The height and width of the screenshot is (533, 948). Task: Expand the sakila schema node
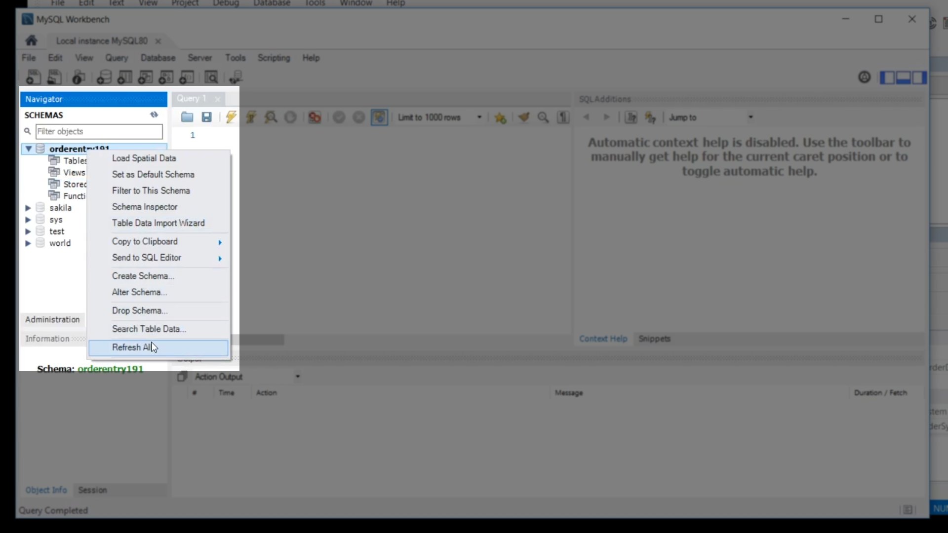click(28, 208)
